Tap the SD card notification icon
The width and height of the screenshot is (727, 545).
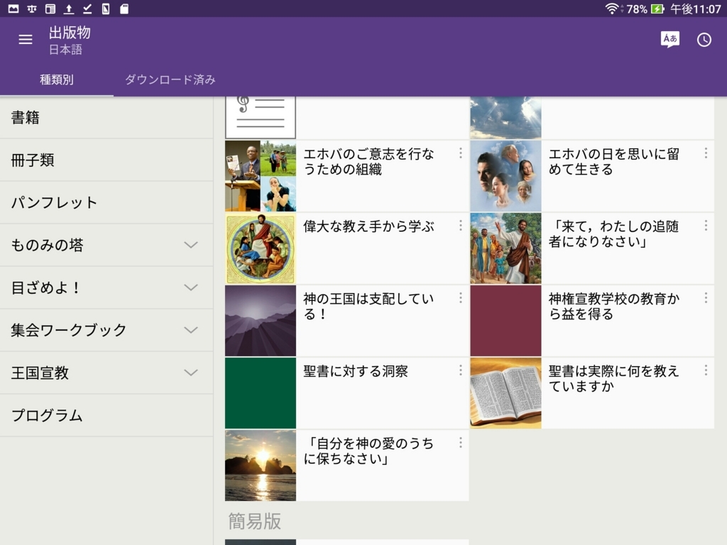click(124, 9)
